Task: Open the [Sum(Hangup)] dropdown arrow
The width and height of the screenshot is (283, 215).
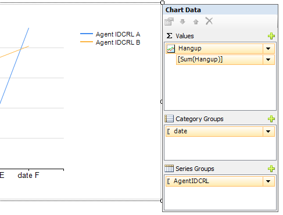Action: click(x=268, y=60)
